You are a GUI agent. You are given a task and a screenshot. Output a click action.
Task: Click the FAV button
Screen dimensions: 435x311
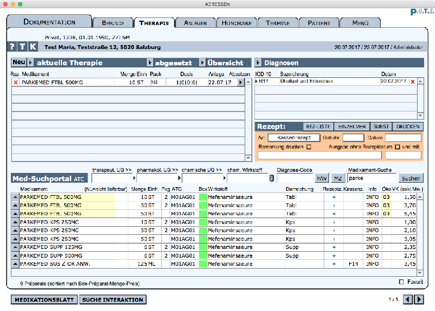[x=322, y=178]
